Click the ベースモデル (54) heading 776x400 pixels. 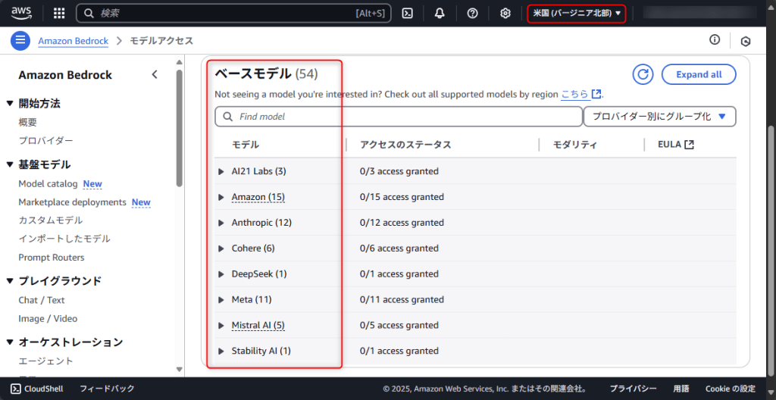(266, 74)
